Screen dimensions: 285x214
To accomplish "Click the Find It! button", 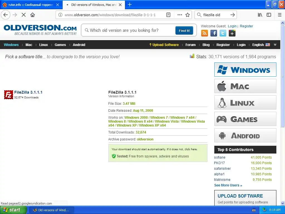I will [x=184, y=30].
